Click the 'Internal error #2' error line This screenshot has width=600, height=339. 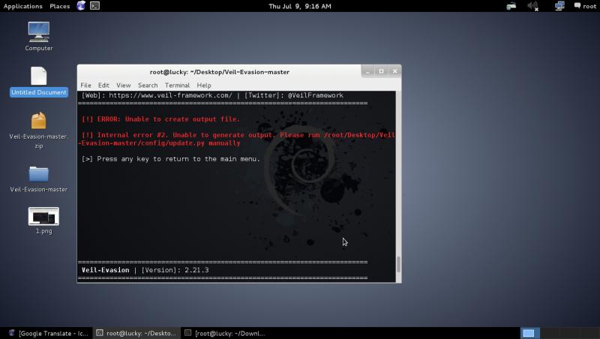(x=236, y=139)
